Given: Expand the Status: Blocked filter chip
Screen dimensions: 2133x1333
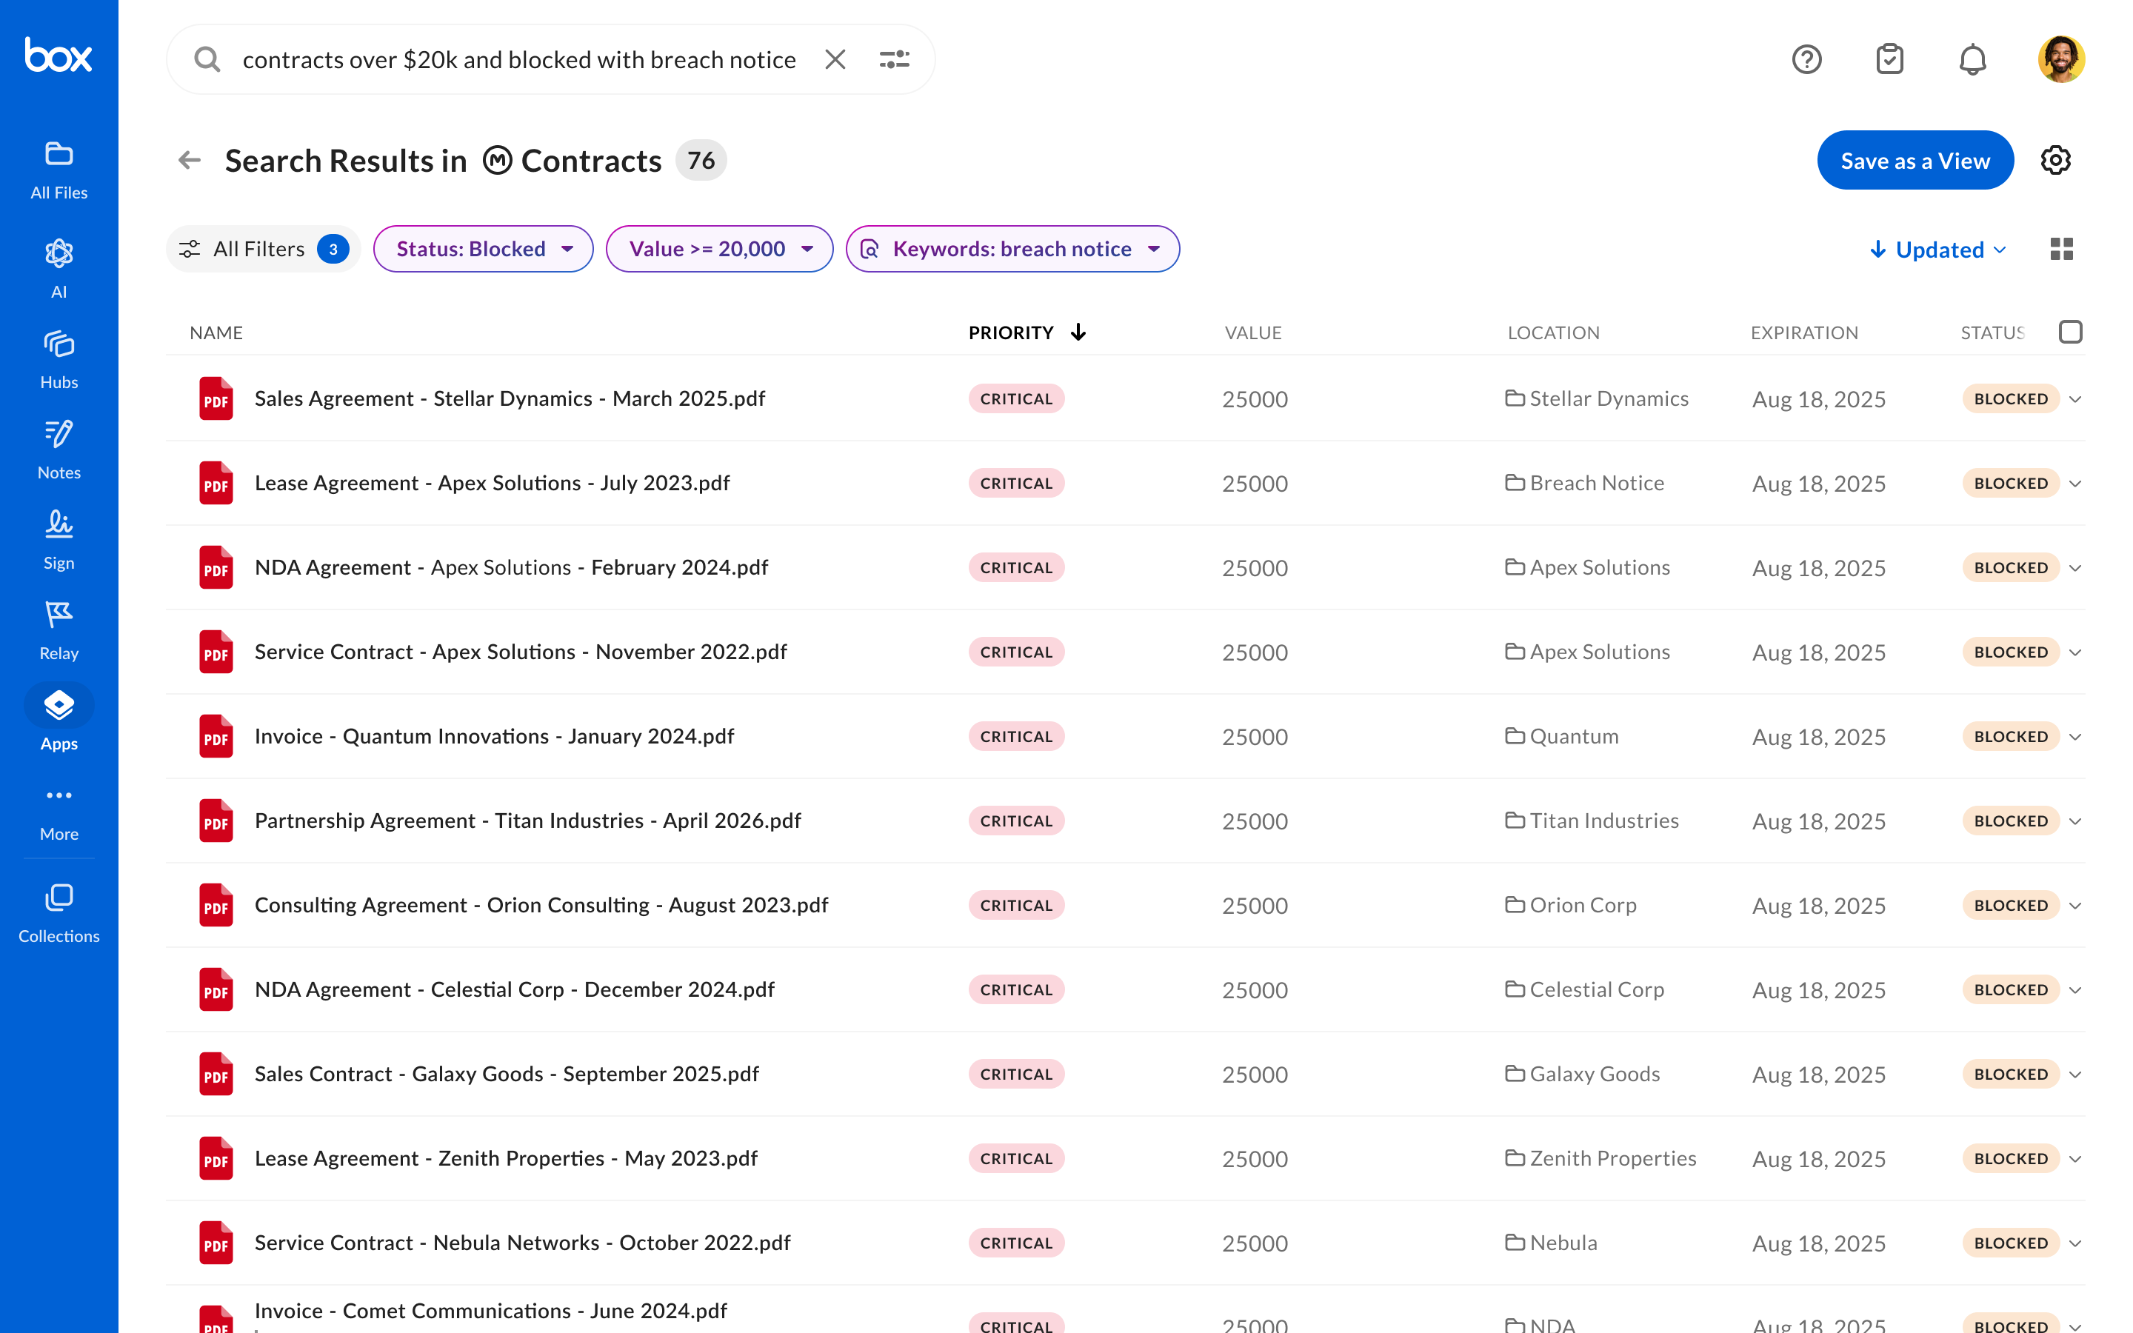Looking at the screenshot, I should click(x=482, y=249).
